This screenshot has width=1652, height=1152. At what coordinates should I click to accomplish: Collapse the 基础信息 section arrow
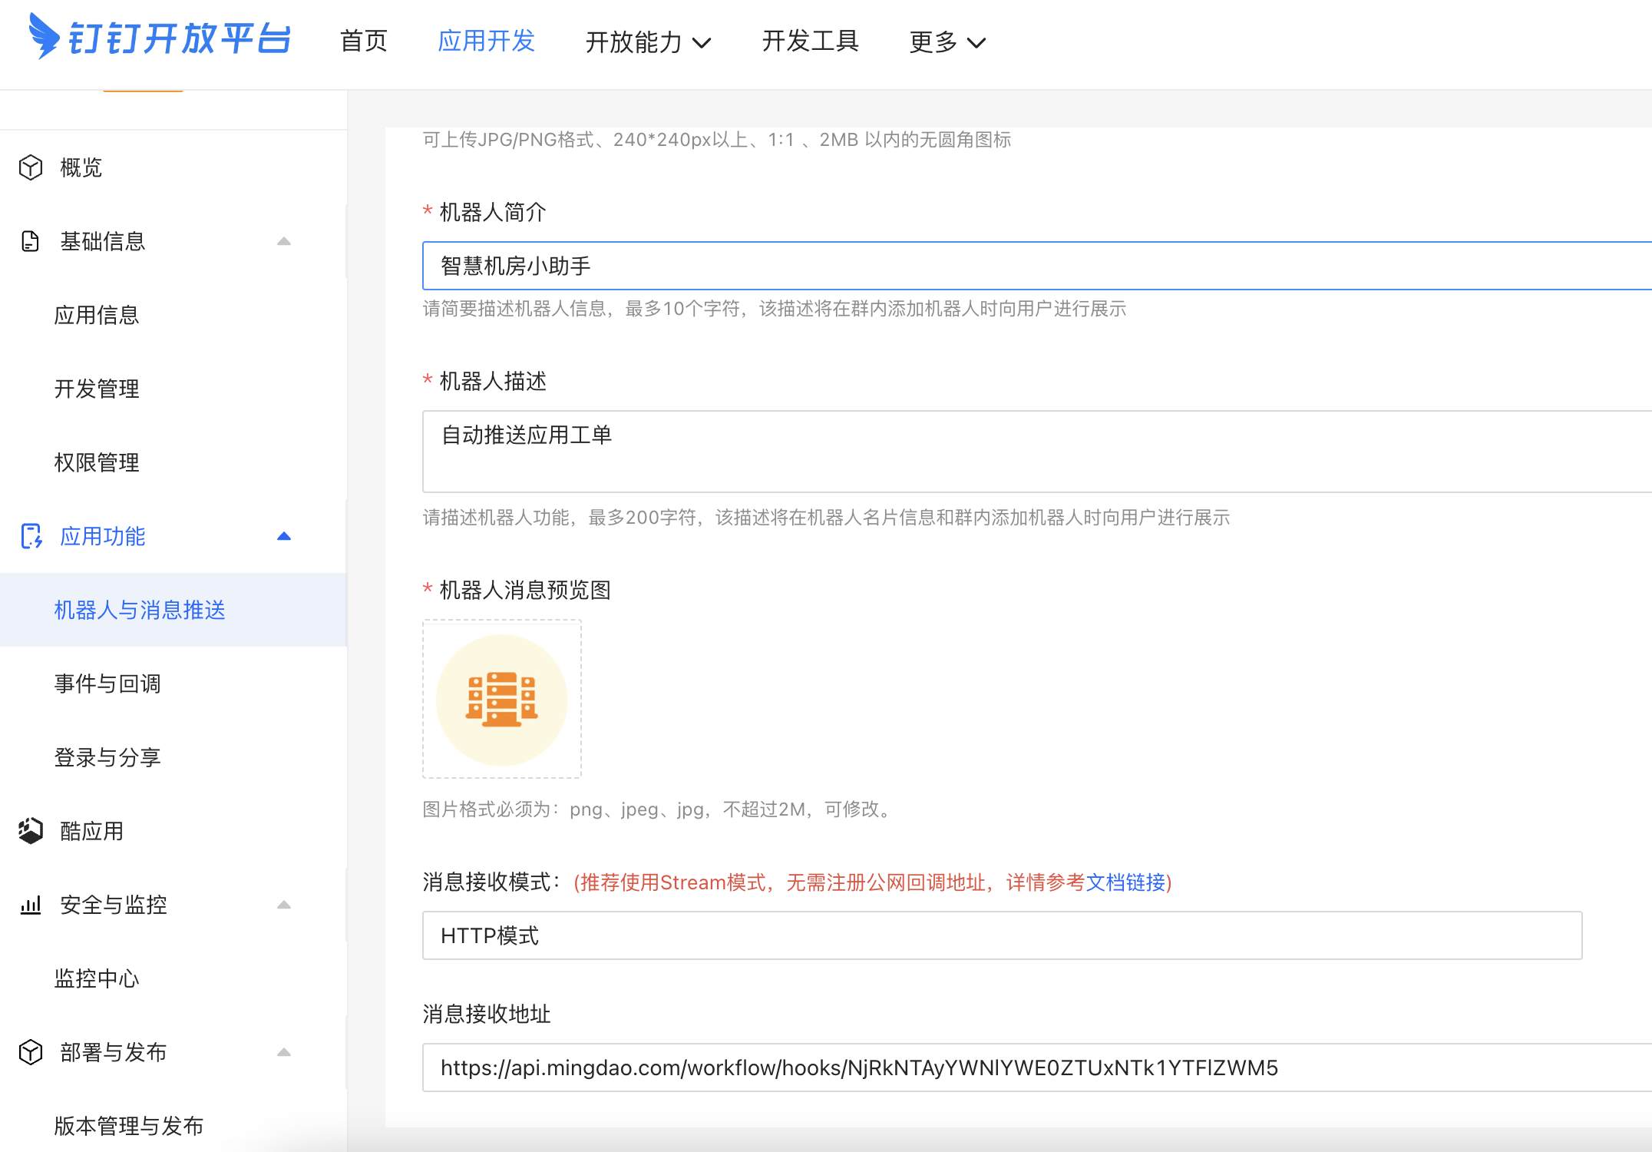284,241
